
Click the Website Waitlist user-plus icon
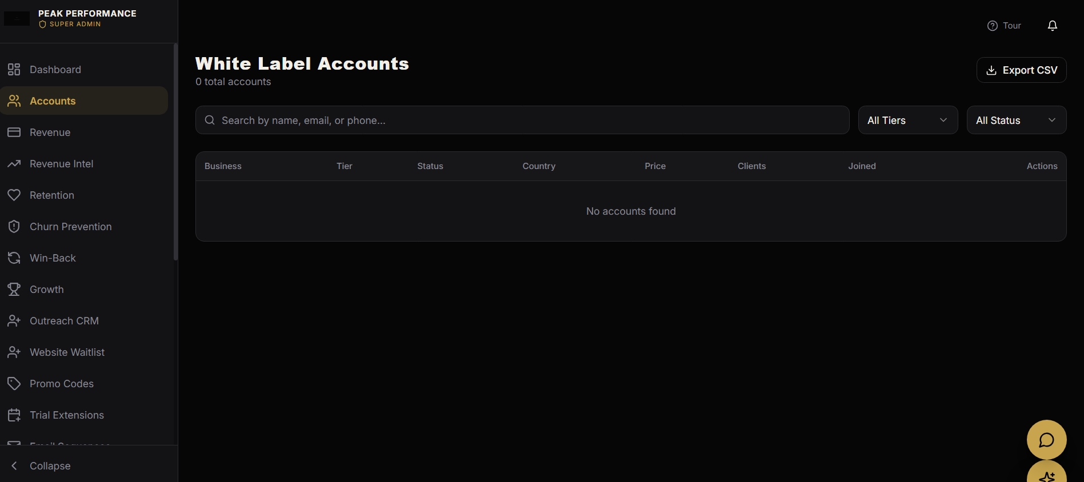tap(14, 352)
